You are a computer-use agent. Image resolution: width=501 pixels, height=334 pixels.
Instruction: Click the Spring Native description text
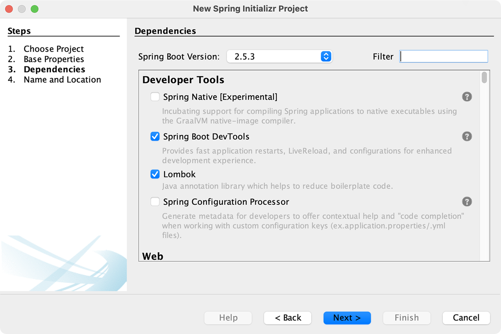(309, 116)
